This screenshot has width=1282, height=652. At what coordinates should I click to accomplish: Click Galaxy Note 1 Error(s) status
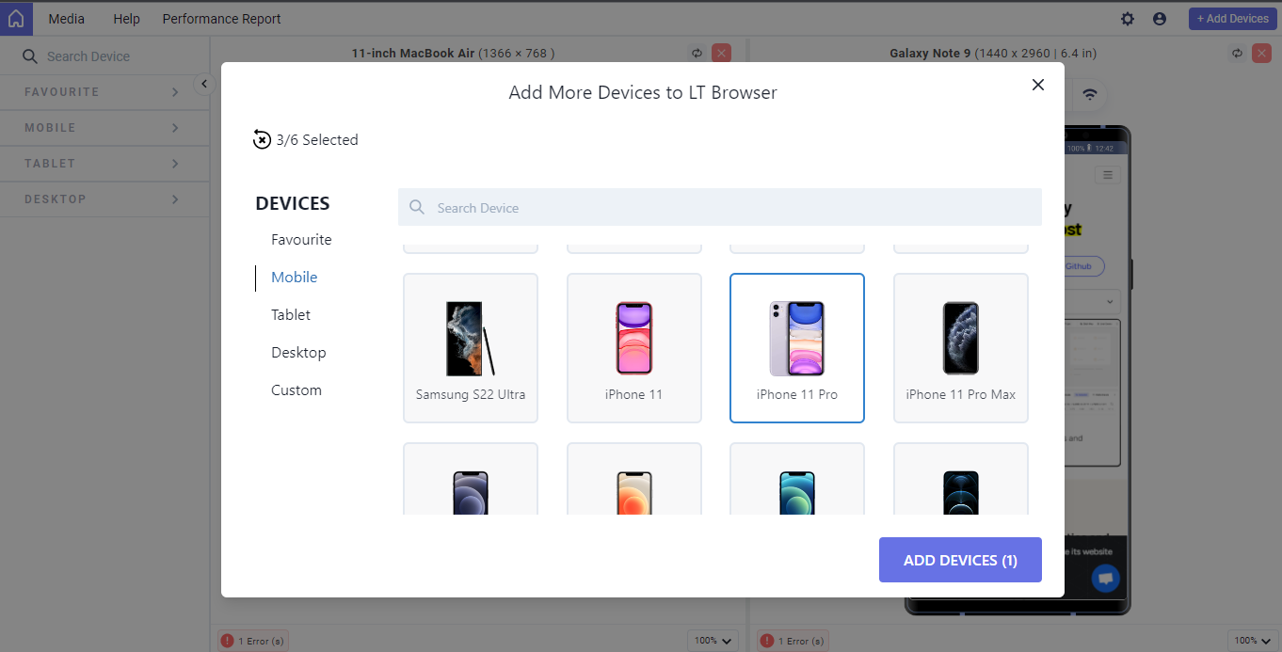[793, 641]
